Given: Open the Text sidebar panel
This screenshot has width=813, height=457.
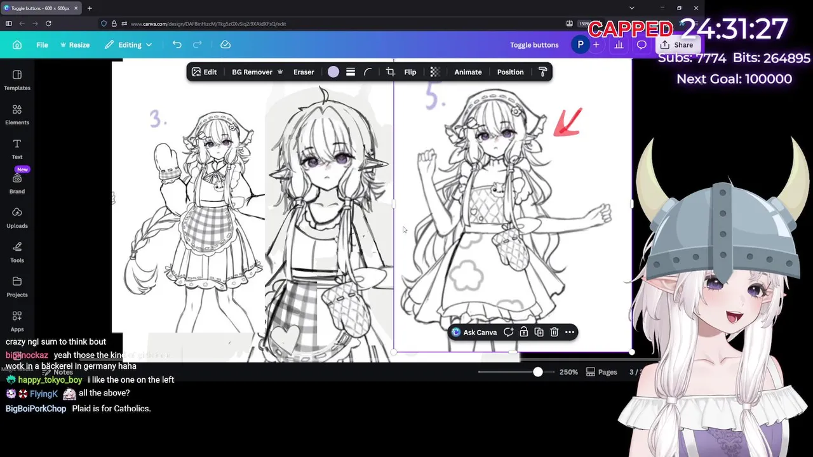Looking at the screenshot, I should (x=17, y=149).
